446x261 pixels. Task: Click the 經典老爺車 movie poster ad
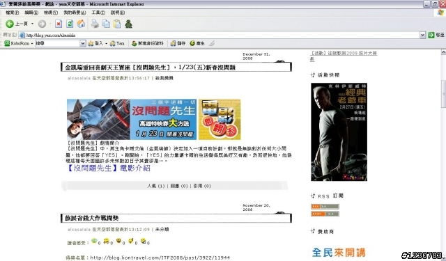click(339, 132)
